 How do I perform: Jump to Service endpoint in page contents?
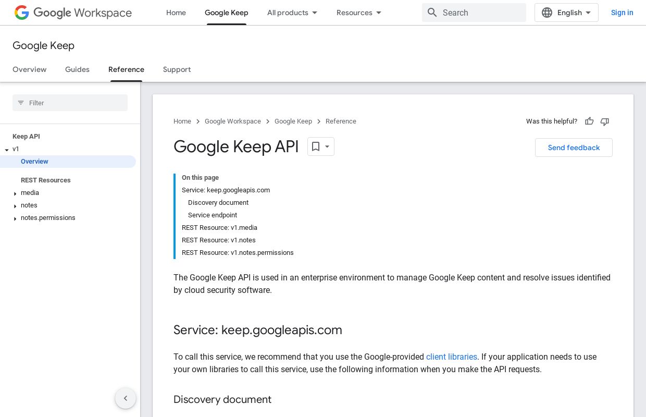point(213,215)
